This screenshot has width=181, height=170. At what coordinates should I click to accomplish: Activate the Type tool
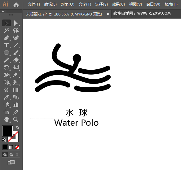(x=7, y=45)
